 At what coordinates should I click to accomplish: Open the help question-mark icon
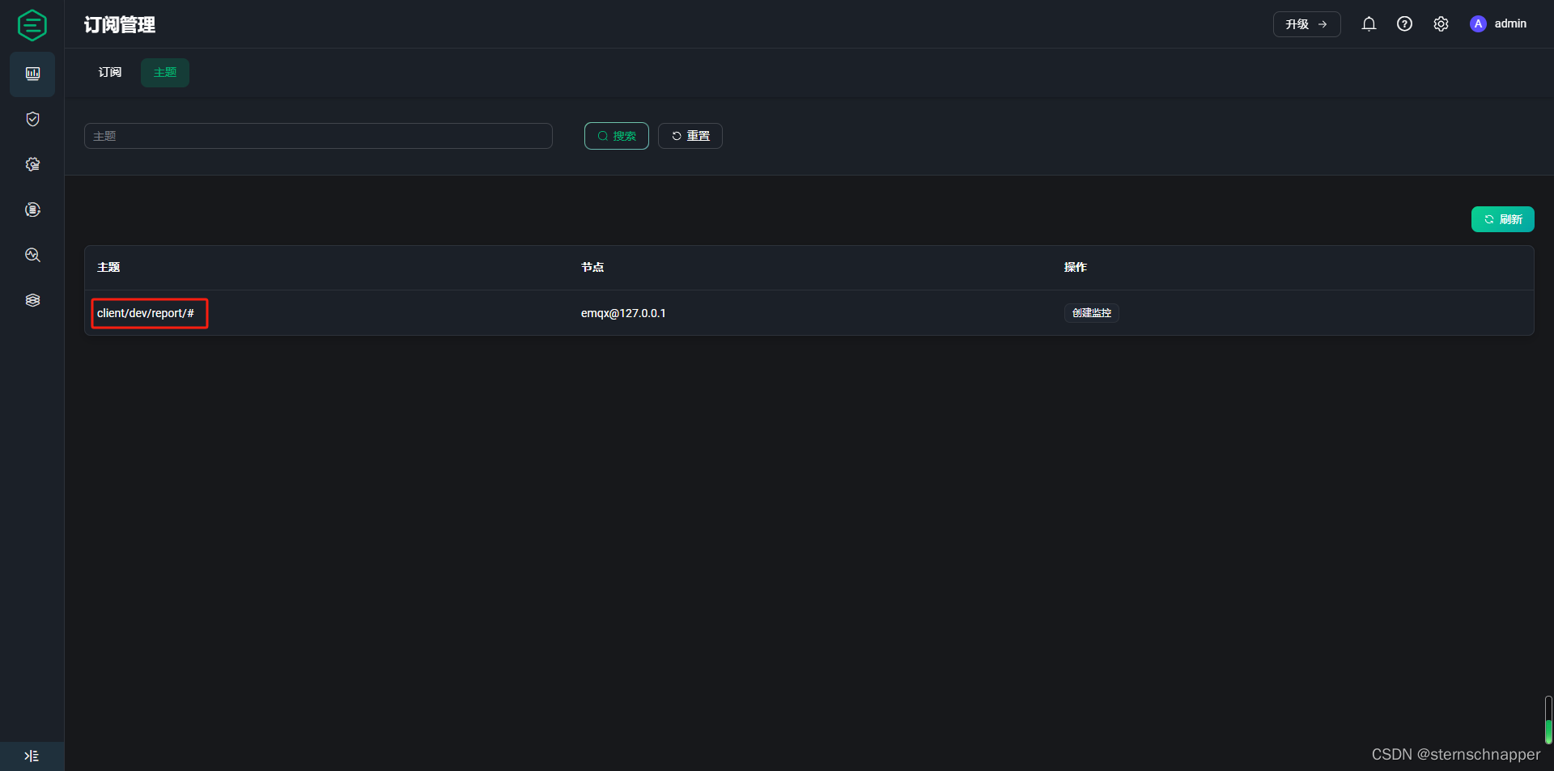[x=1405, y=23]
